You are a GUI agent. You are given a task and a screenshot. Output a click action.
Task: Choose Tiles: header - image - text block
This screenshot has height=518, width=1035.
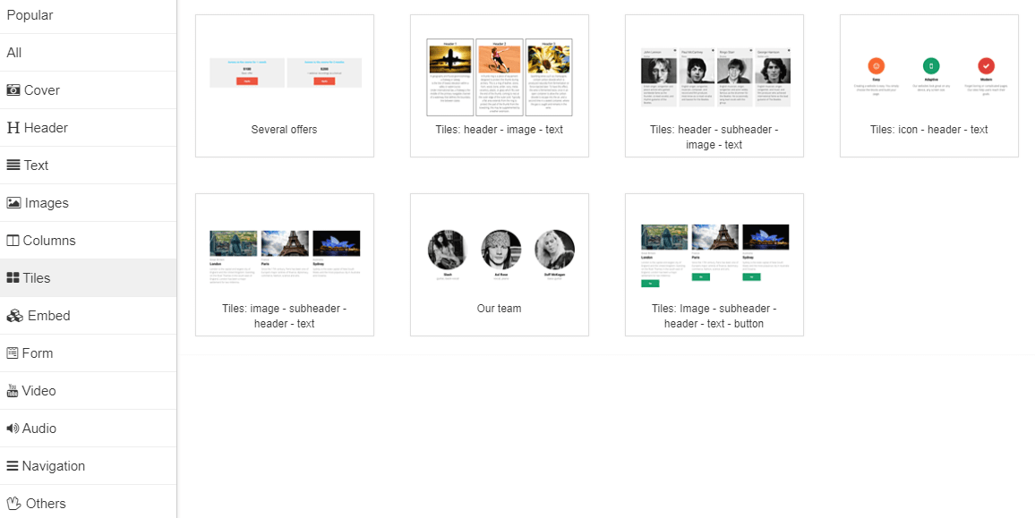500,86
